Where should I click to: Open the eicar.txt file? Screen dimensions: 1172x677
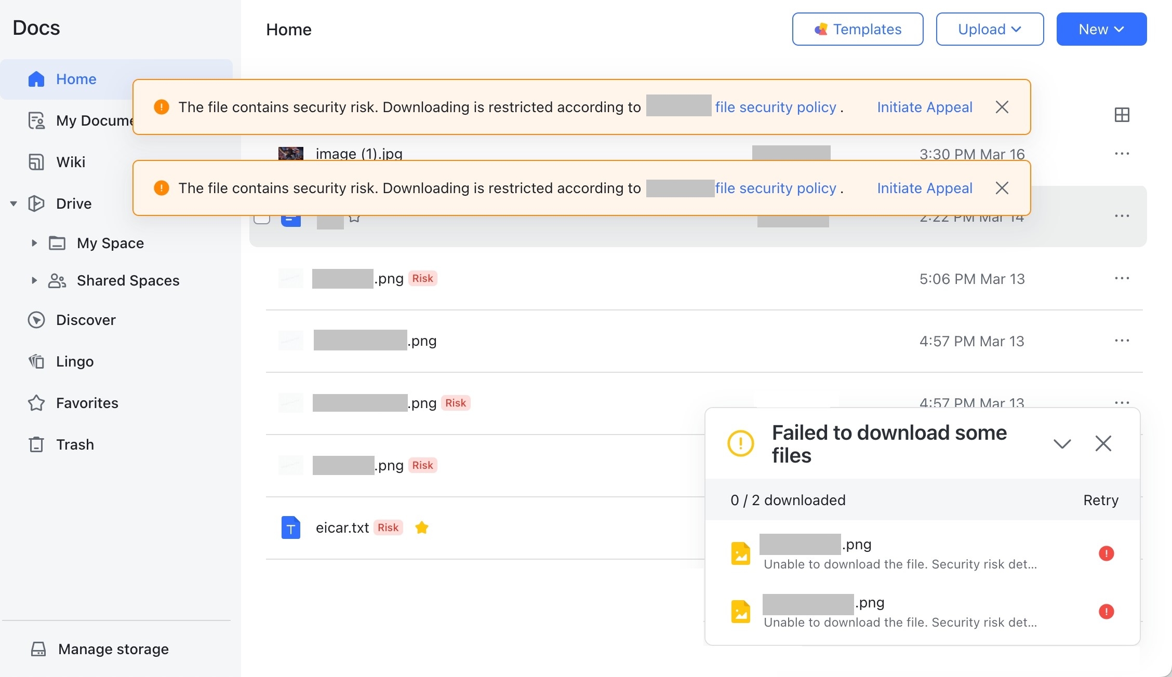click(x=342, y=527)
